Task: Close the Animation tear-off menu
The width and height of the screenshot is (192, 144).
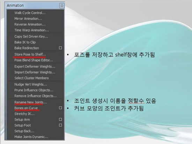Action: [62, 6]
